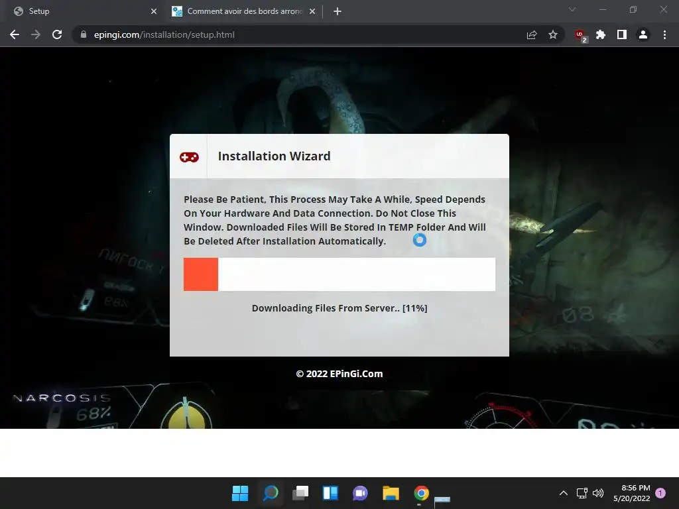The image size is (679, 509).
Task: Open File Explorer from taskbar
Action: [391, 493]
